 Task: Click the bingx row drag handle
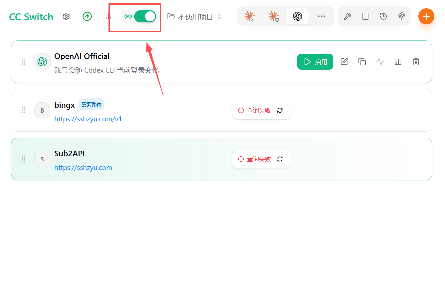pos(23,110)
